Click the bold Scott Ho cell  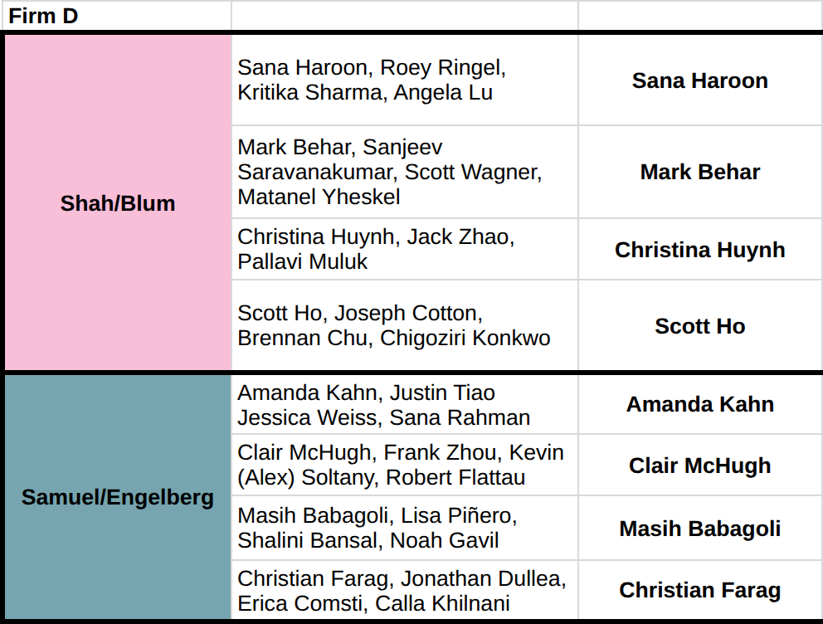(700, 325)
